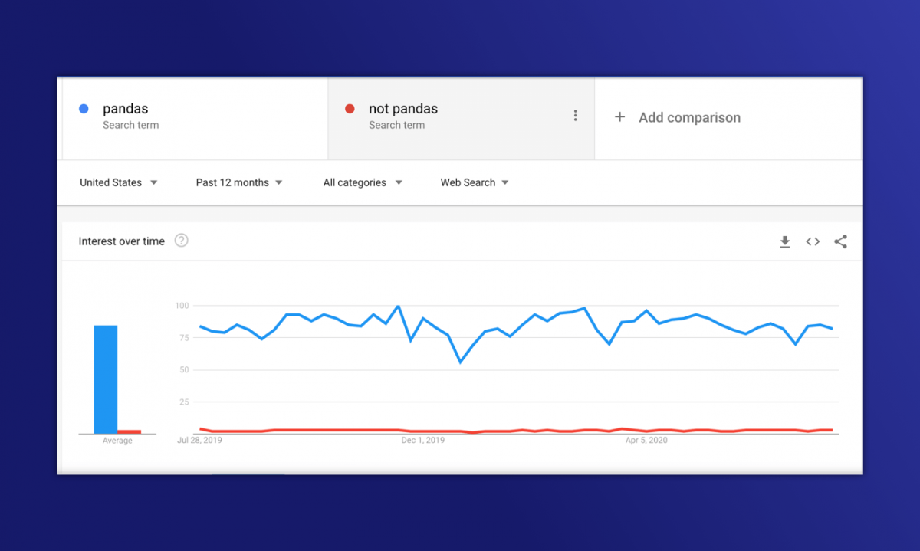Open the options menu for not pandas
Image resolution: width=920 pixels, height=551 pixels.
click(576, 115)
